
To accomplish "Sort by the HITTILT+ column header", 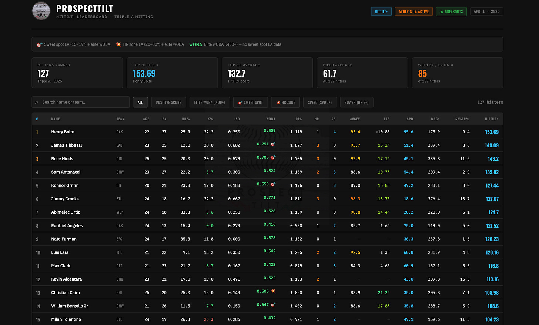I will click(x=492, y=119).
